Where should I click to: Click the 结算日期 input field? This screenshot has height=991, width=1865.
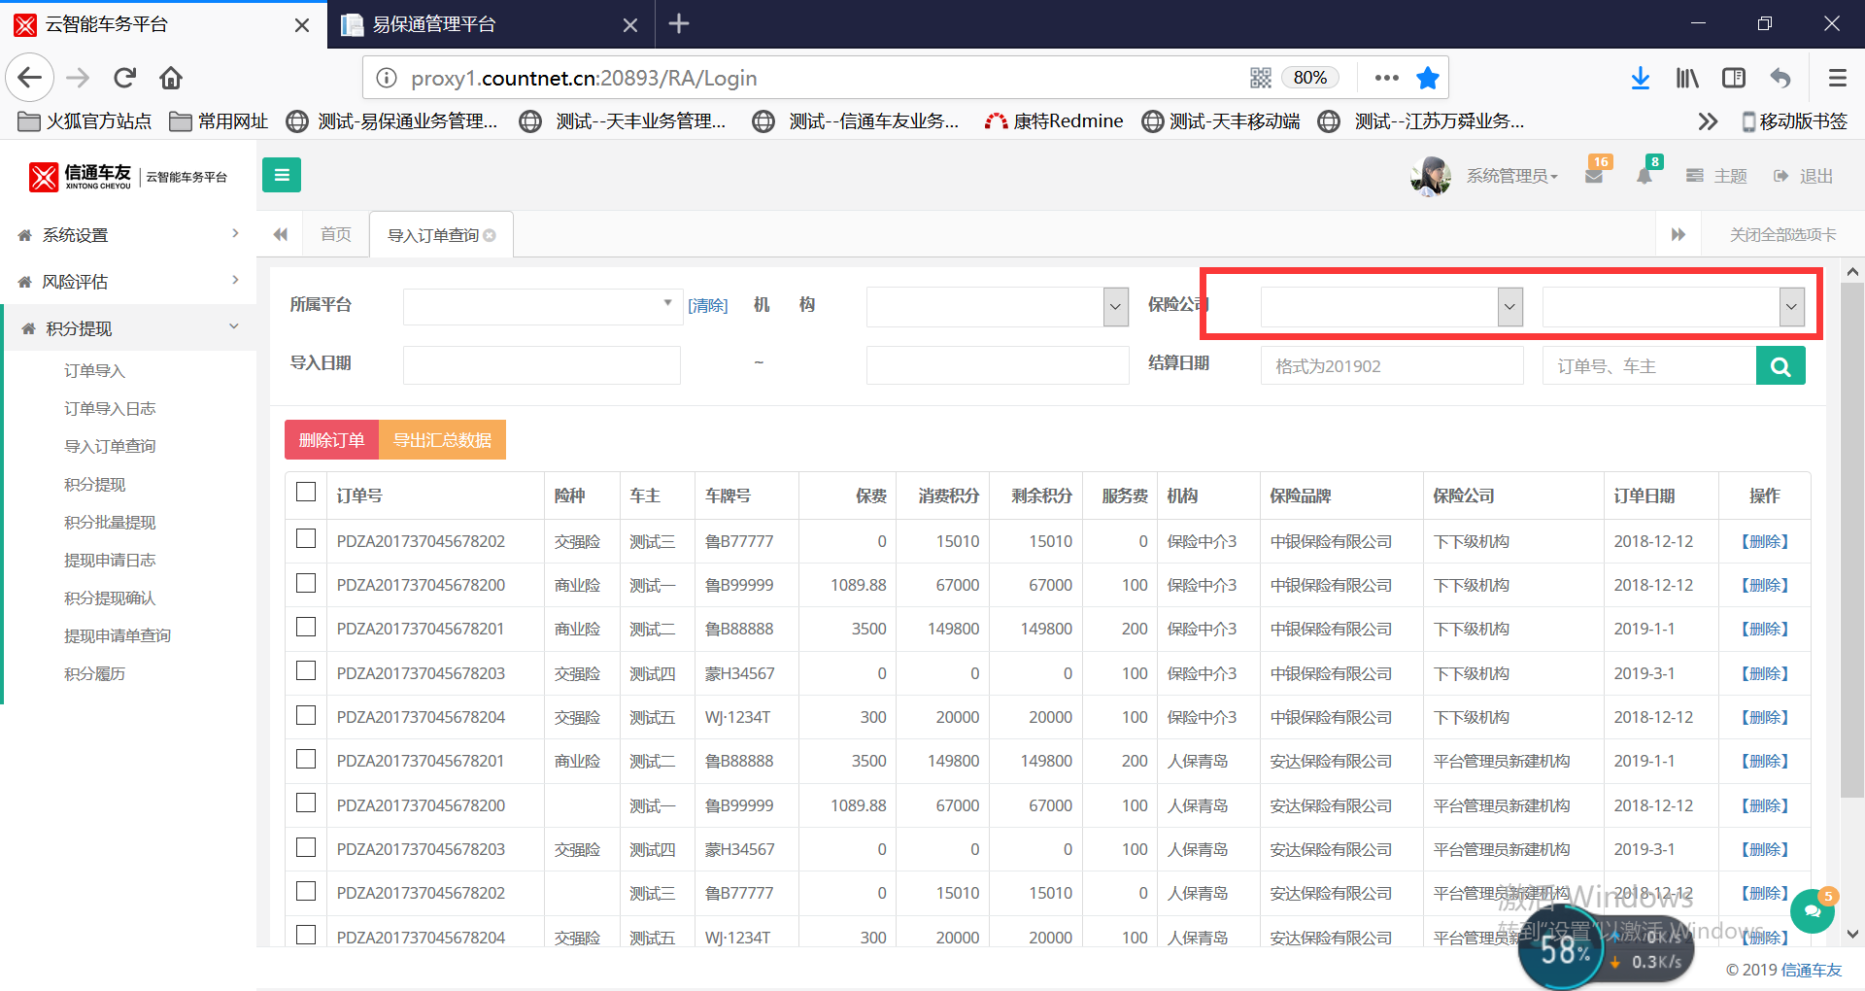[1391, 366]
